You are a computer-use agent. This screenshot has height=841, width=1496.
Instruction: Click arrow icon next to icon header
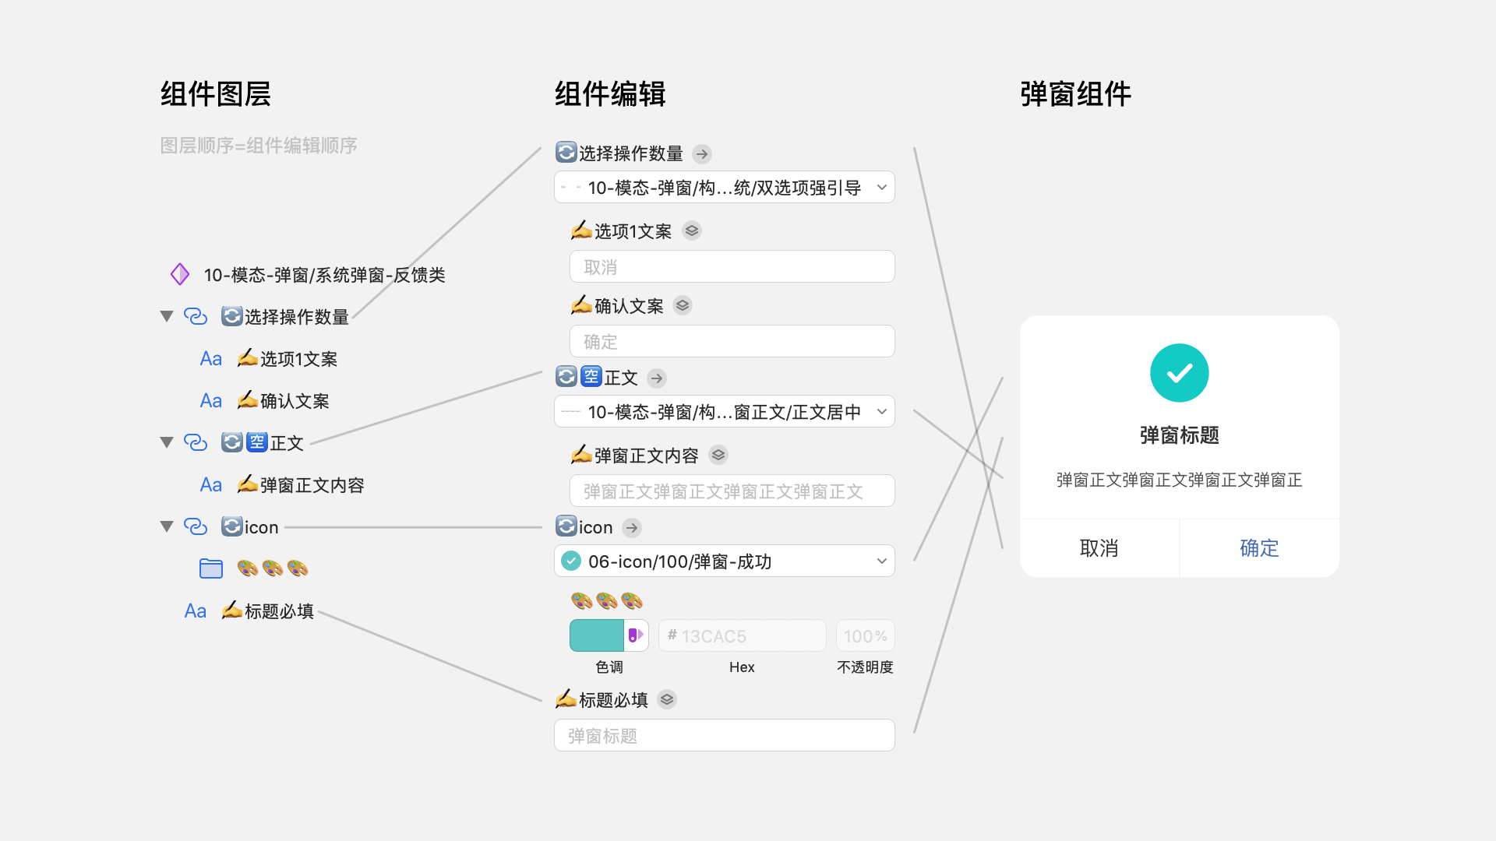[632, 528]
